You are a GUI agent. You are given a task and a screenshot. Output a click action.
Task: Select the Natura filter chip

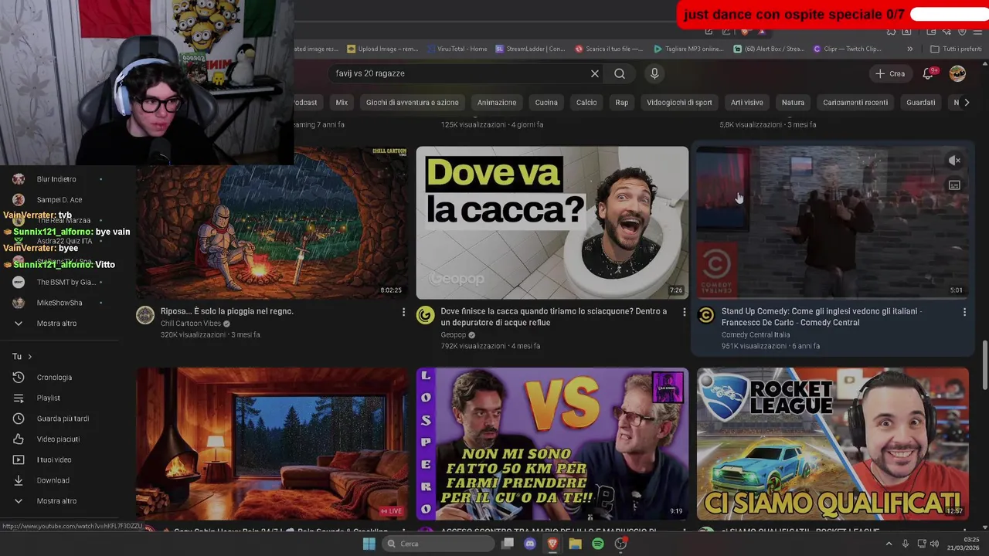[x=793, y=102]
